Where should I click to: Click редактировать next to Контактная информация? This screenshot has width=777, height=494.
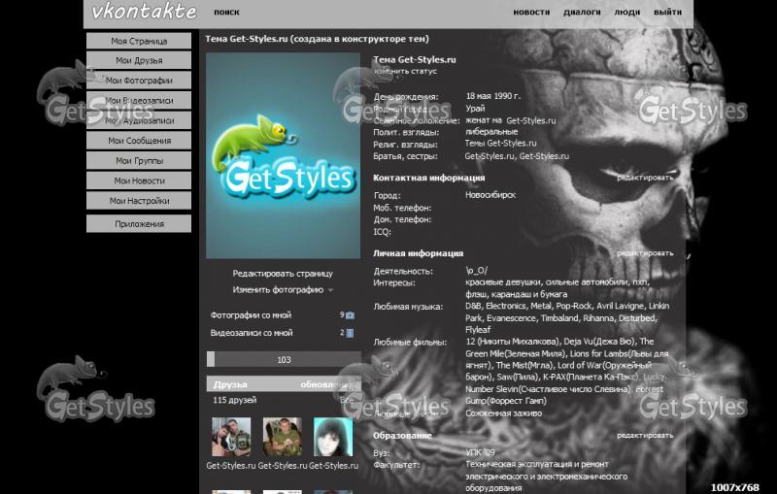pyautogui.click(x=645, y=178)
